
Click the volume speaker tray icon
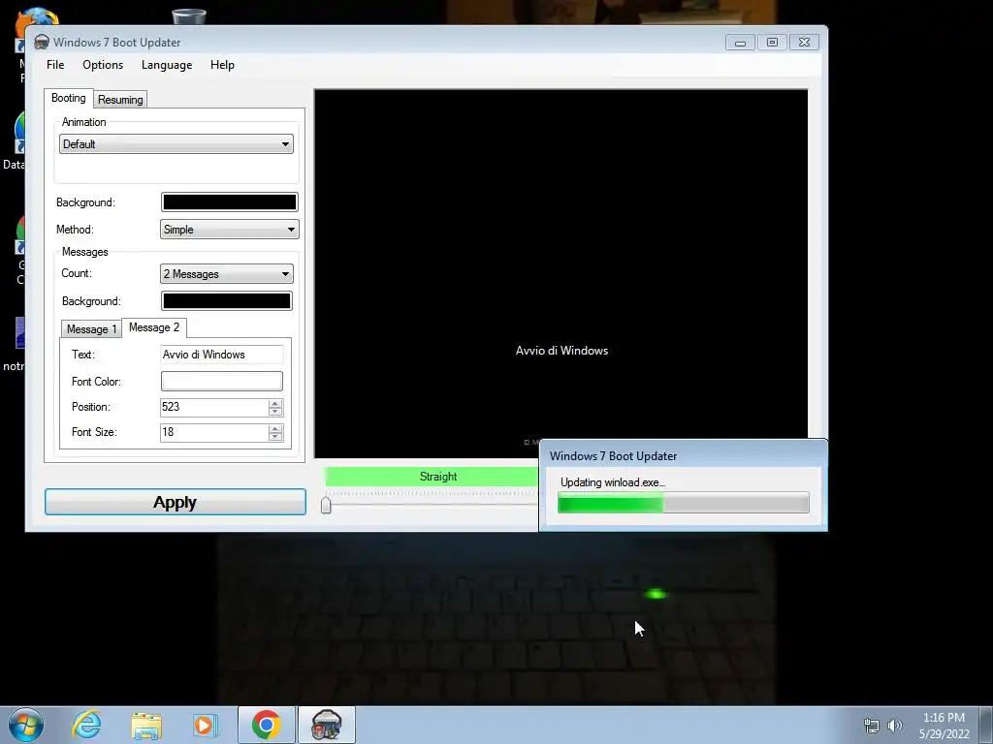[895, 726]
